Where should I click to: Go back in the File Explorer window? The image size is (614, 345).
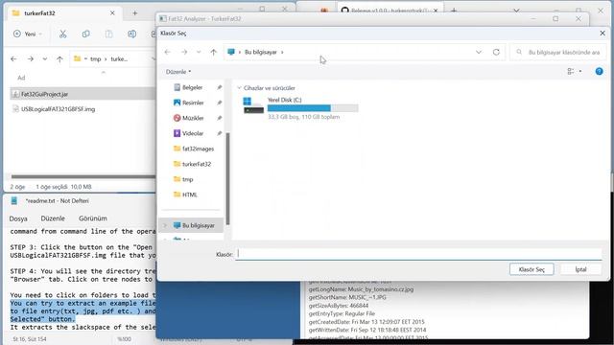coord(13,59)
